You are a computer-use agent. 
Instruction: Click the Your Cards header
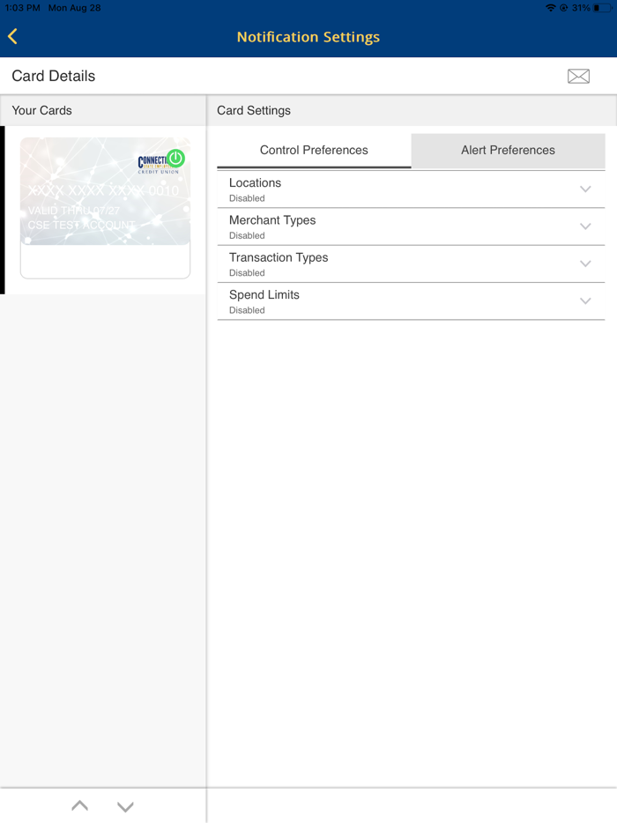(42, 110)
